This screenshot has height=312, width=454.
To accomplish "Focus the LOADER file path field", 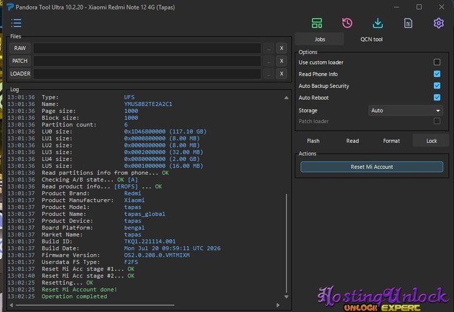I will (x=147, y=74).
